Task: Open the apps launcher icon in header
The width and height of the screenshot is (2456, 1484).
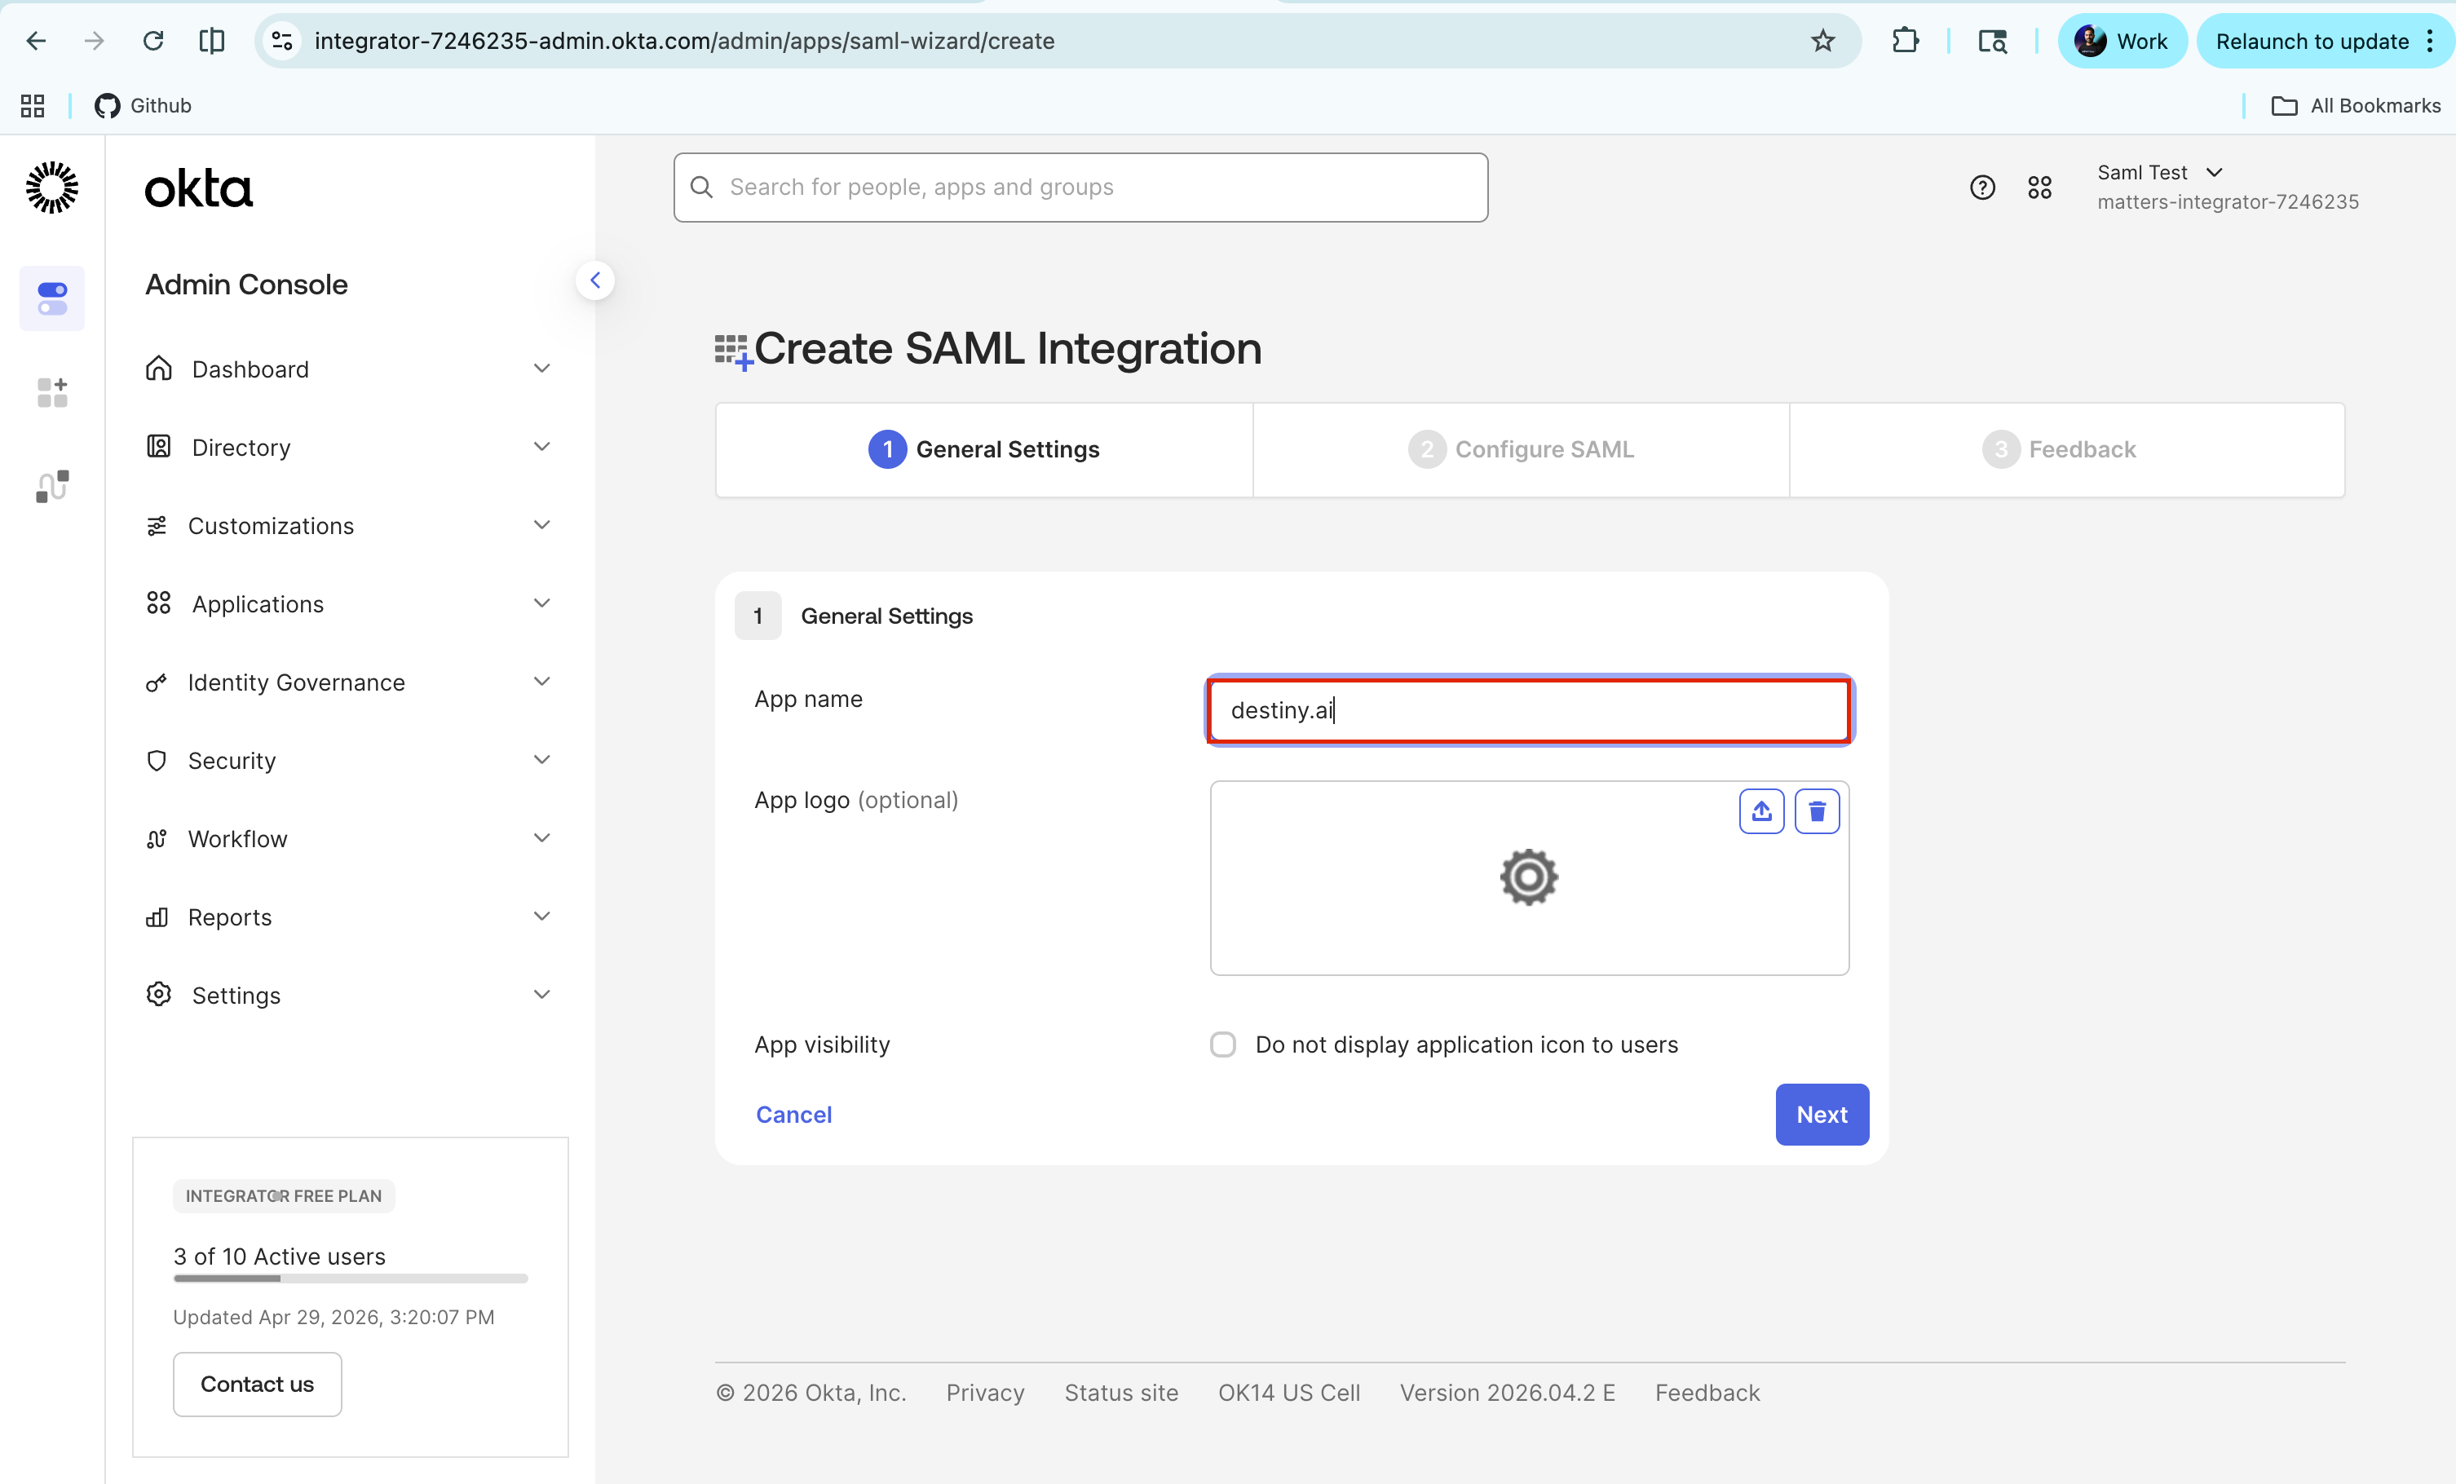Action: [2039, 188]
